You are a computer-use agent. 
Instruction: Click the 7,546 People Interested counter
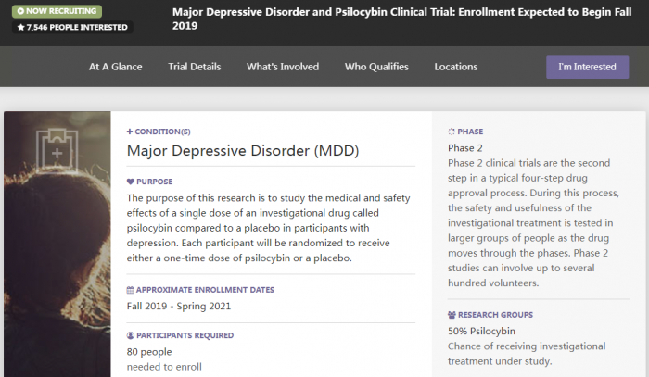pyautogui.click(x=73, y=27)
